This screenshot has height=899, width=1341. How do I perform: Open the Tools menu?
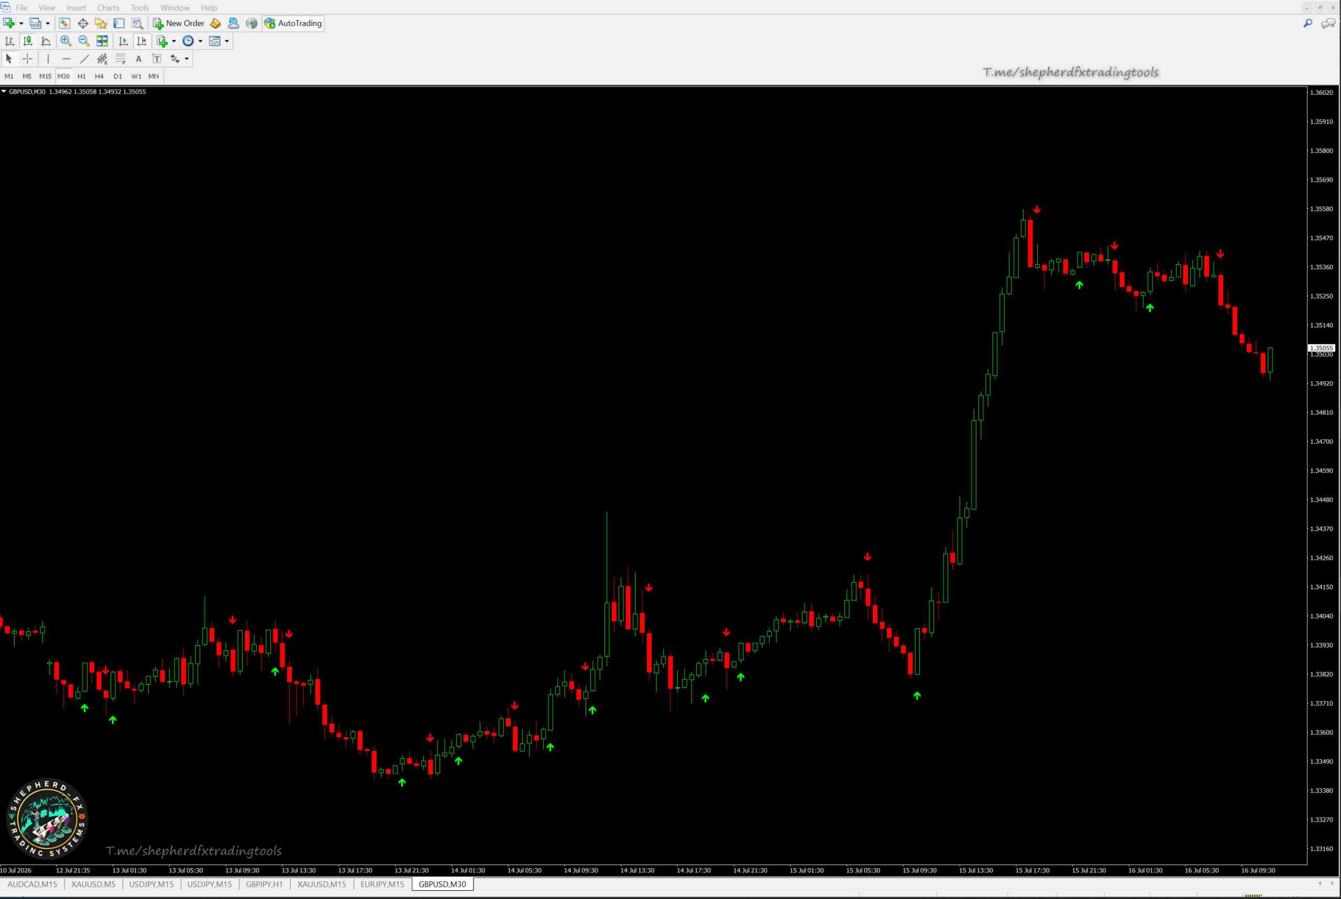tap(140, 7)
